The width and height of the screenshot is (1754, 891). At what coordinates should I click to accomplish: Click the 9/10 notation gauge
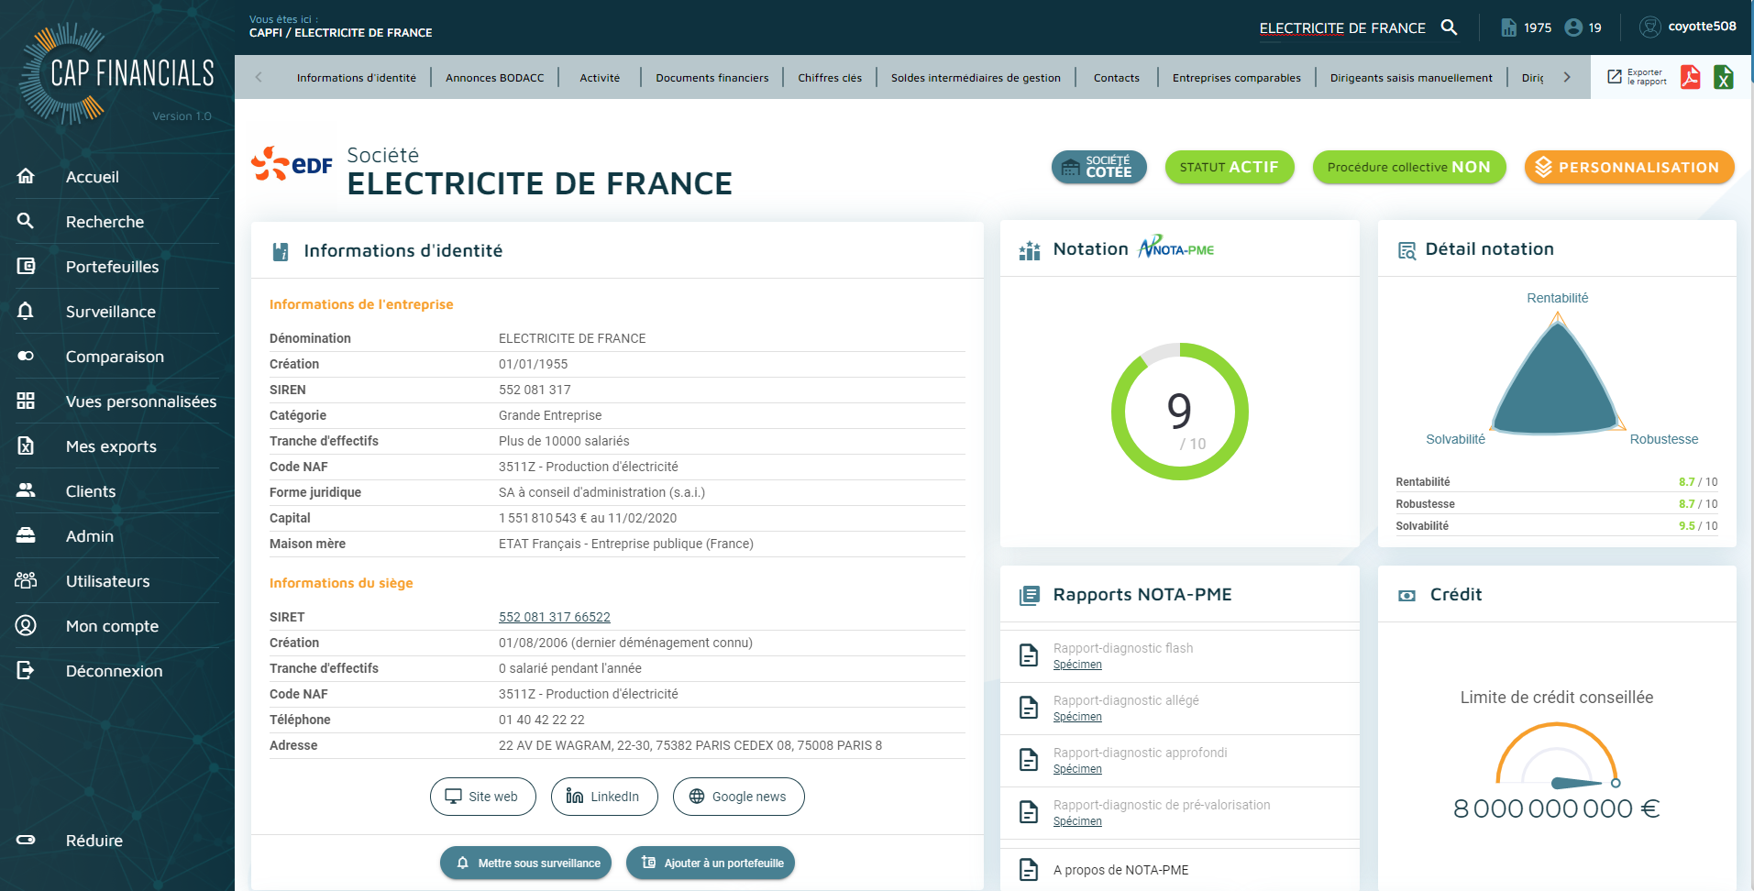click(1180, 412)
